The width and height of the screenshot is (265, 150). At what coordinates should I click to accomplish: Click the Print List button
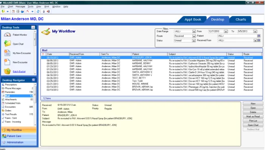(x=253, y=121)
